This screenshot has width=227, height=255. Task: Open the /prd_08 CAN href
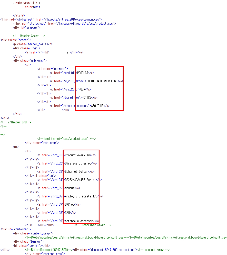pos(57,213)
